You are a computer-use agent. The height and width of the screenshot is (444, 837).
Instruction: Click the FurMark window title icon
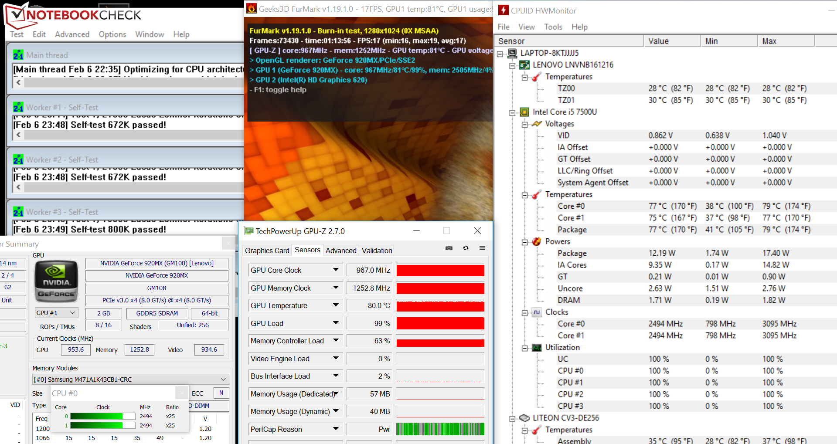click(x=252, y=9)
